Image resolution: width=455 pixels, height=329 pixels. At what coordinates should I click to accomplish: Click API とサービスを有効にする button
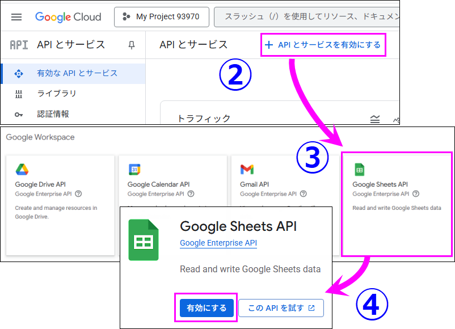[323, 45]
